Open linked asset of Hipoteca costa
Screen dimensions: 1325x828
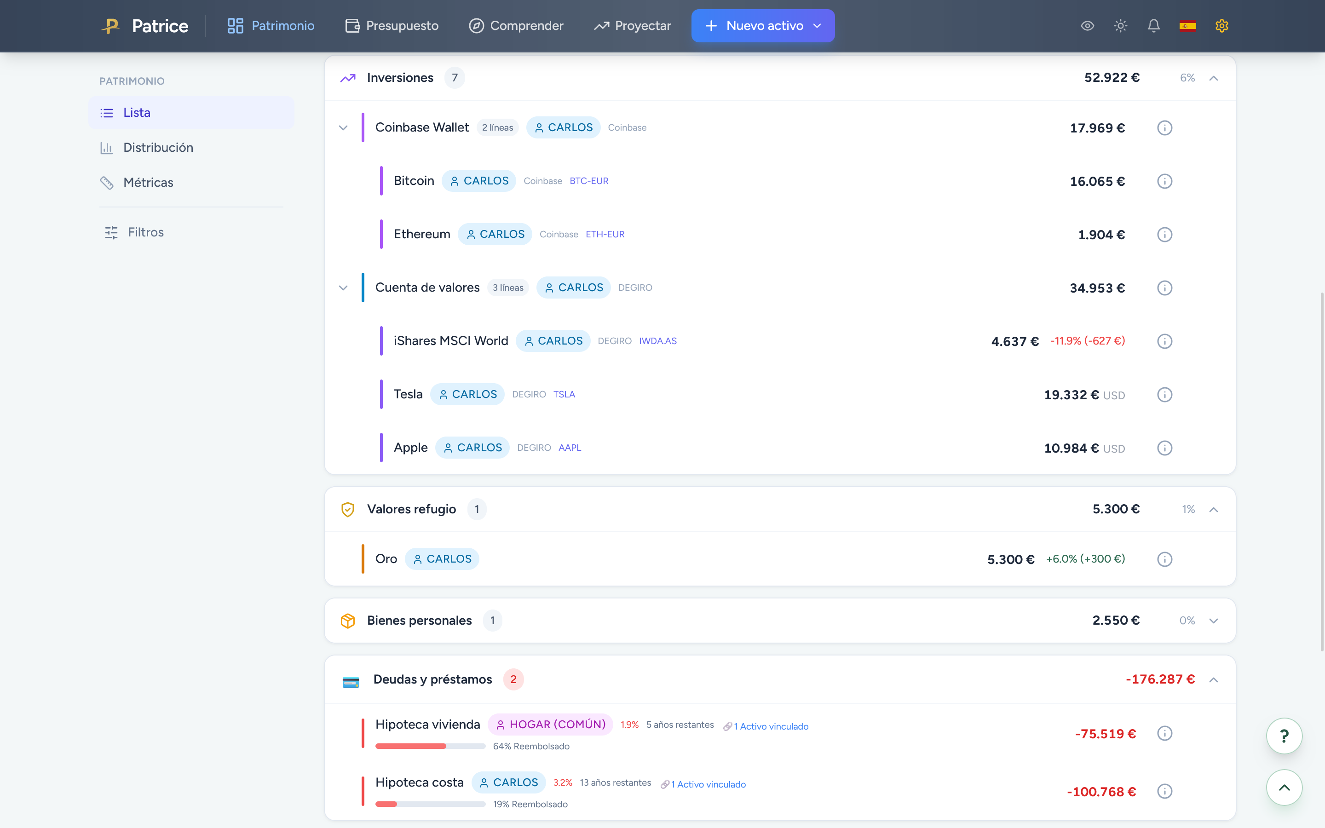click(709, 785)
